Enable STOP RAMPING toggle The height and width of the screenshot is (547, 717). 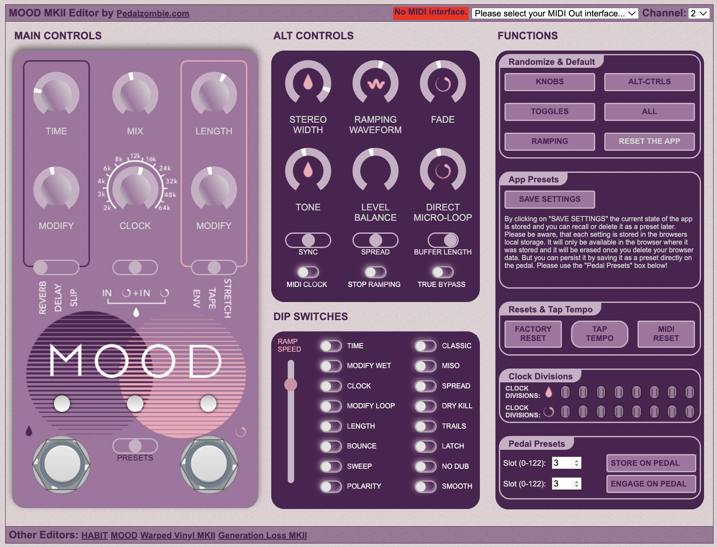tap(375, 272)
